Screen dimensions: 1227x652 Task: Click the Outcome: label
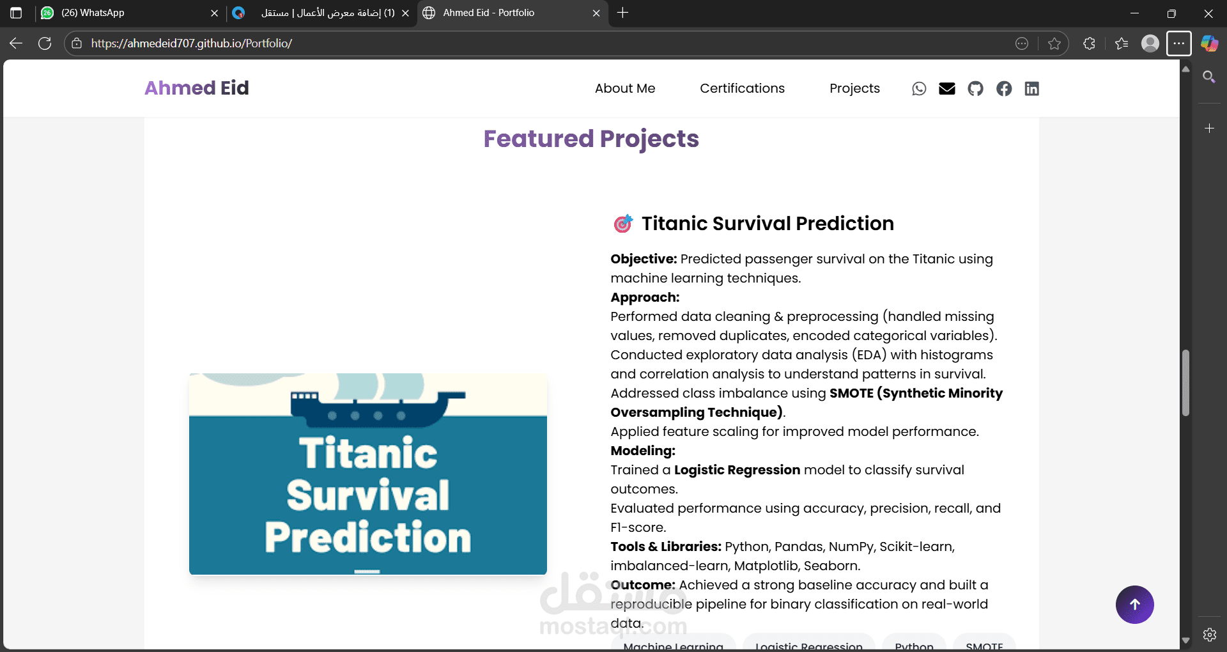[643, 585]
